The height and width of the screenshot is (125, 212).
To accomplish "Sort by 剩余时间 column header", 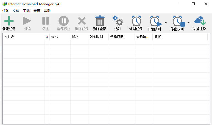I will [x=98, y=37].
